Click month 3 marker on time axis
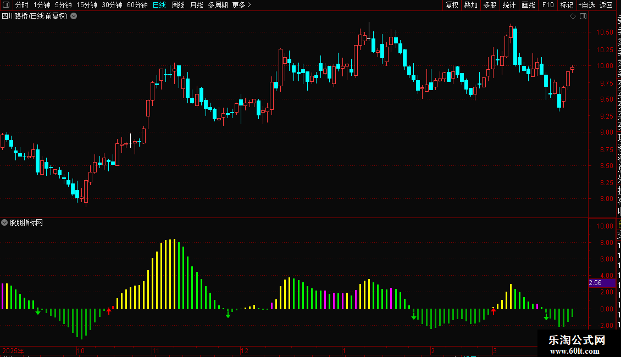The image size is (621, 357). point(495,350)
